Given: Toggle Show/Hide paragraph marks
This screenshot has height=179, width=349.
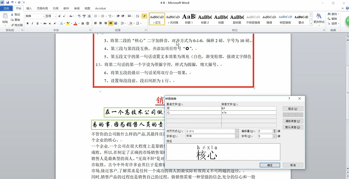Looking at the screenshot, I should (144, 16).
